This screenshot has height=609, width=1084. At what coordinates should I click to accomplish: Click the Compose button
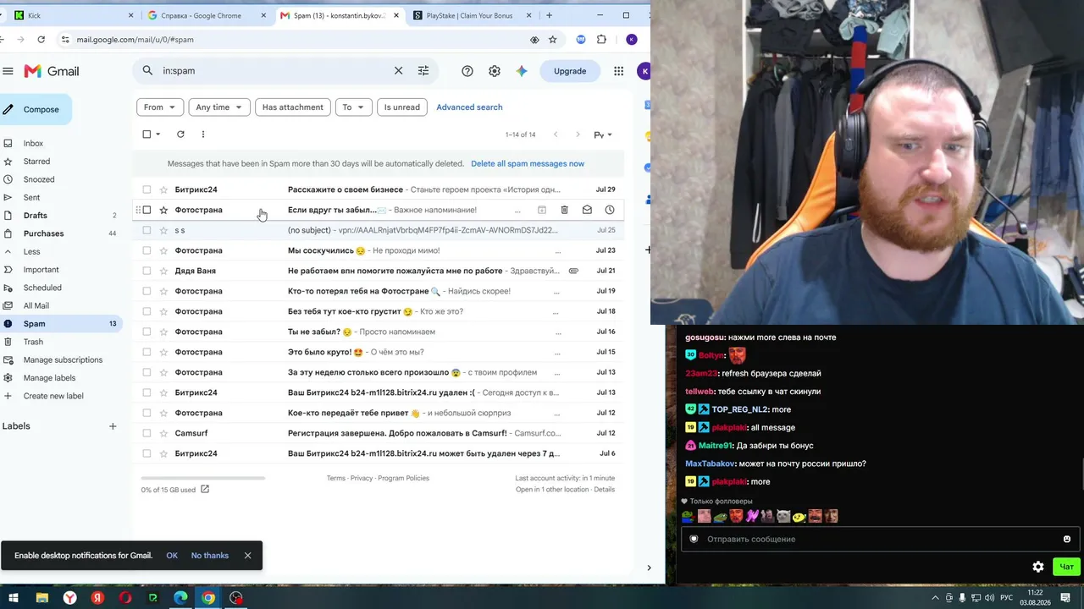(36, 109)
